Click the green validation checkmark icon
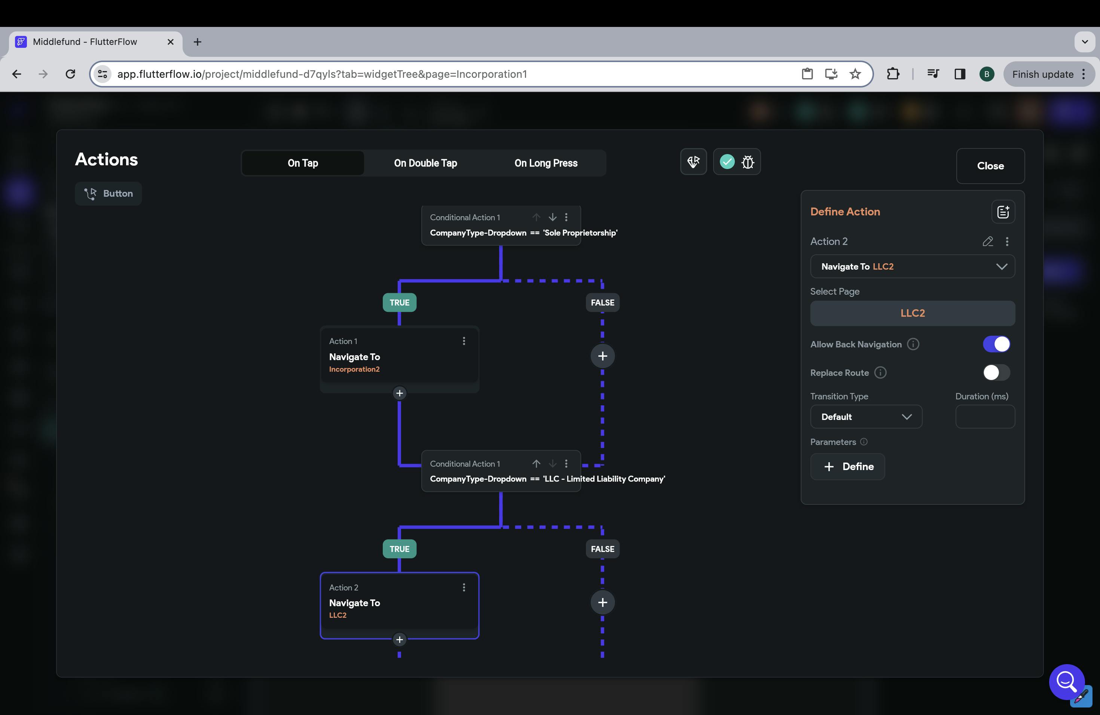 click(x=727, y=162)
